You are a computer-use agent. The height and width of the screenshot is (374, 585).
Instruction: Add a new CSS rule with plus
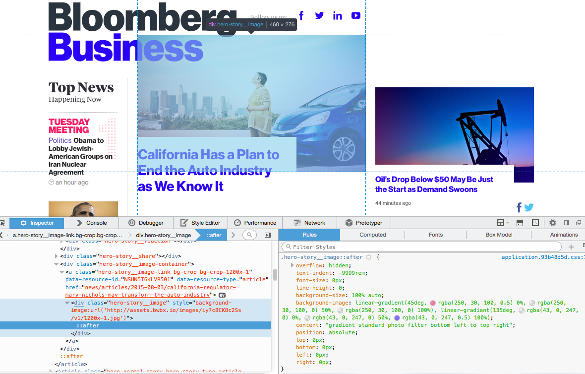point(571,247)
